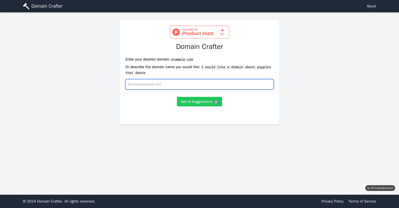Screen dimensions: 399x208
Task: Open the About page from navbar
Action: (371, 6)
